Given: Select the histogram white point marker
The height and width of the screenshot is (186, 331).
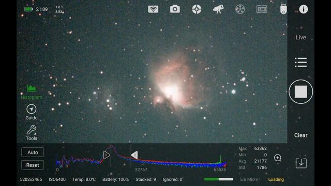Looking at the screenshot, I should [x=134, y=155].
